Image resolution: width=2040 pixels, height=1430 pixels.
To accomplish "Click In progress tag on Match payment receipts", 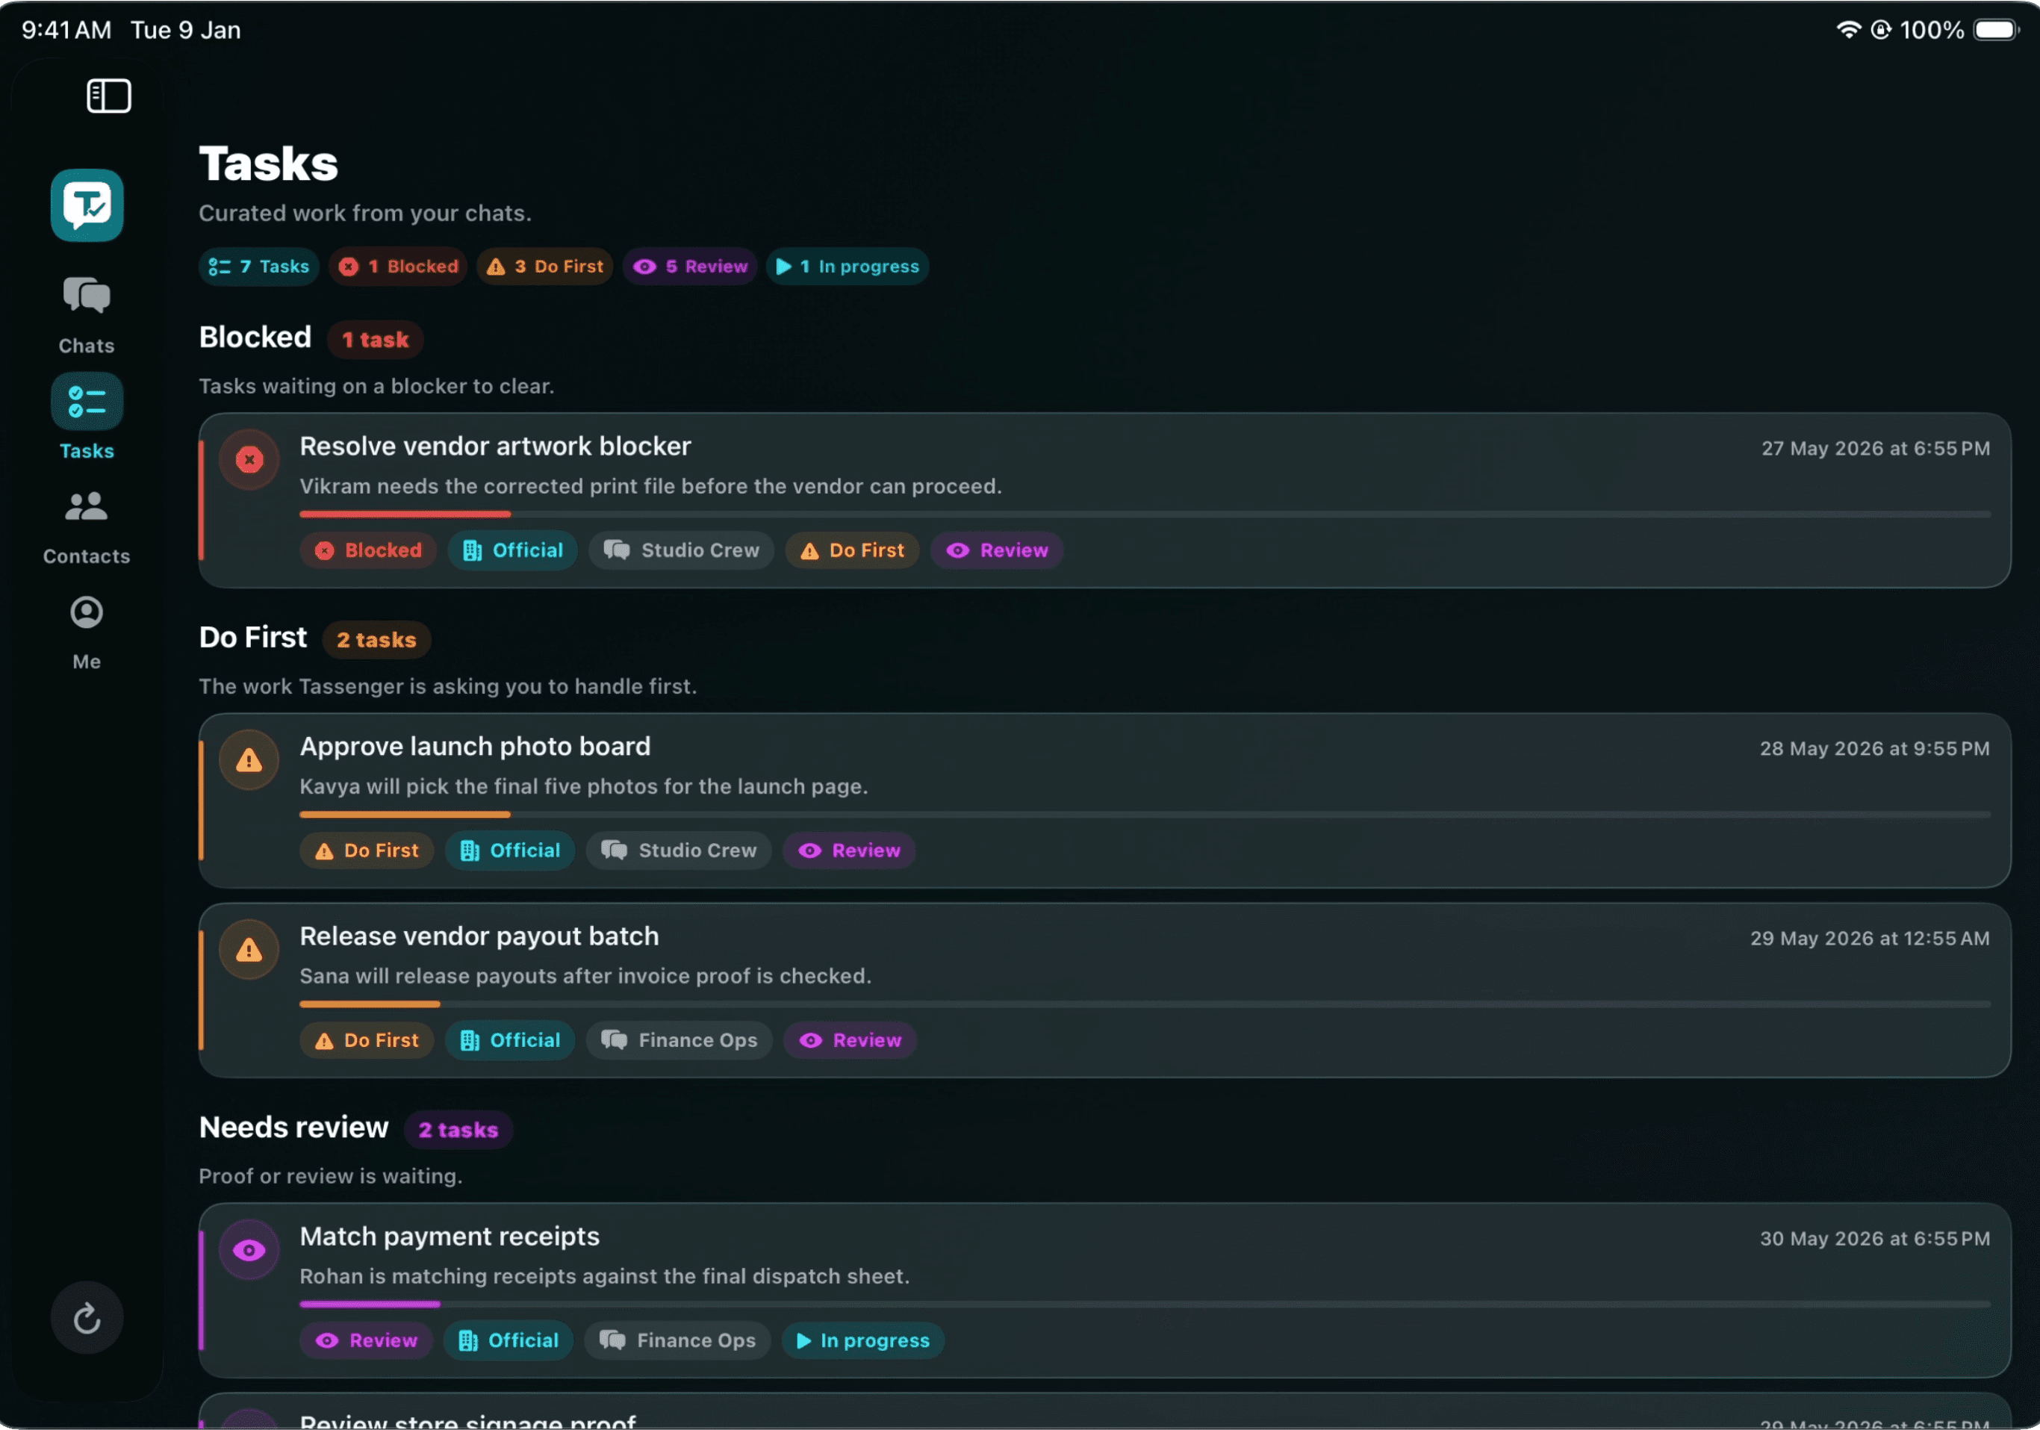I will (x=862, y=1341).
